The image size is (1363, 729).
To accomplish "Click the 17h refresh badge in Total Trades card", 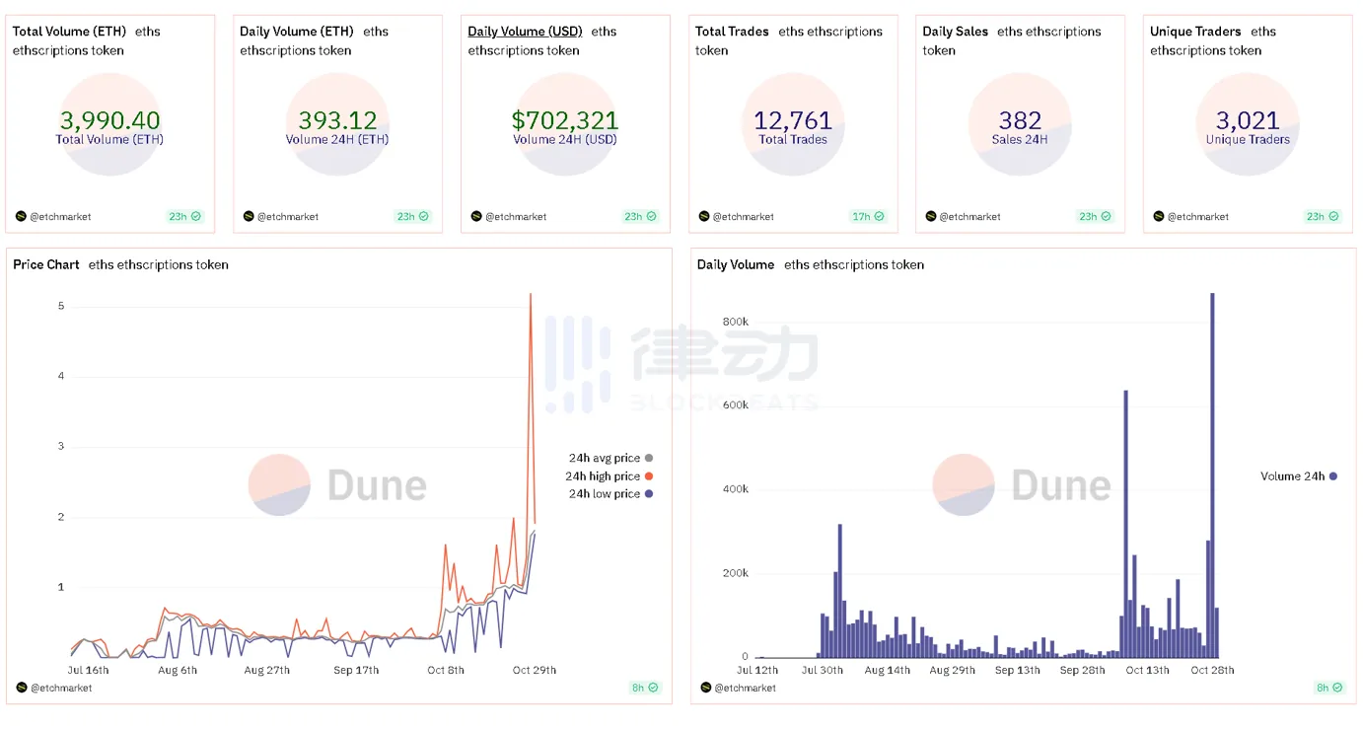I will point(867,216).
